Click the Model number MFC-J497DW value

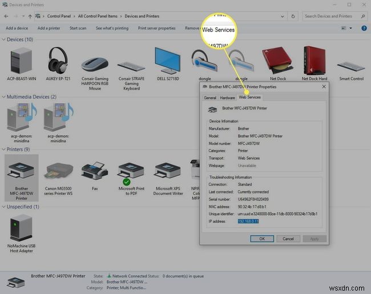tap(249, 143)
